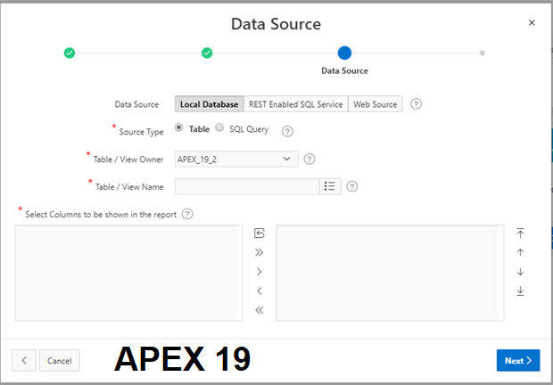
Task: Move selected column right with single arrow
Action: pos(260,272)
